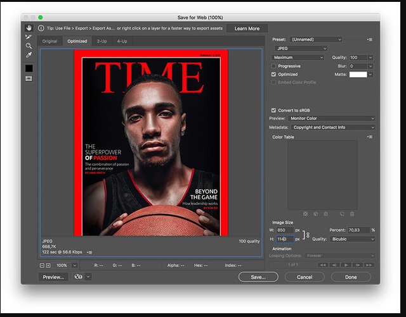
Task: Click the Percent 70,83 input field
Action: coord(359,230)
